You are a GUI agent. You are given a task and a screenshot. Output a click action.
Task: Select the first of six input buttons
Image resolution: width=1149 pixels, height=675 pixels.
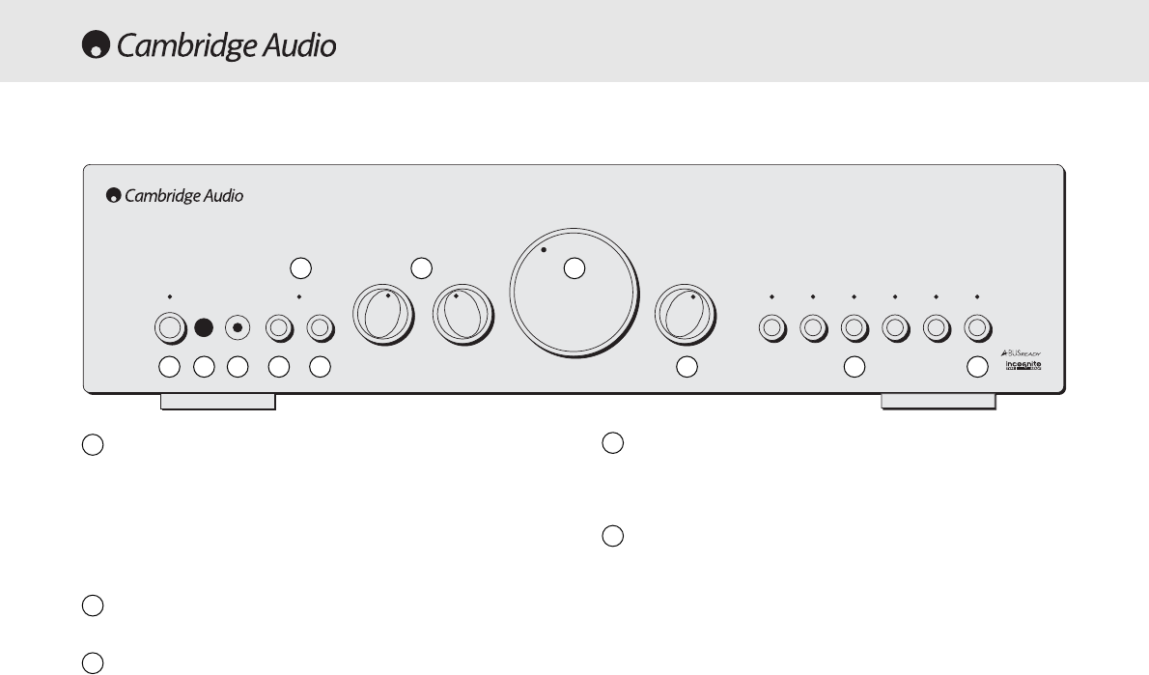(x=772, y=327)
